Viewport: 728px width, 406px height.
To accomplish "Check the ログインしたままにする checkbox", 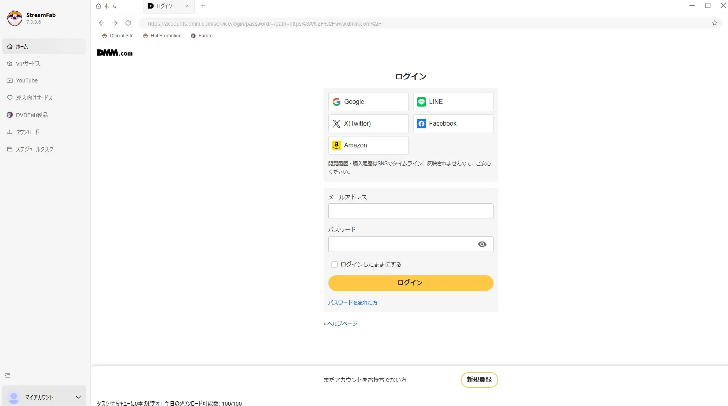I will [x=335, y=264].
